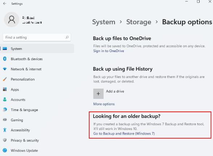Open Time & language settings

pos(24,110)
